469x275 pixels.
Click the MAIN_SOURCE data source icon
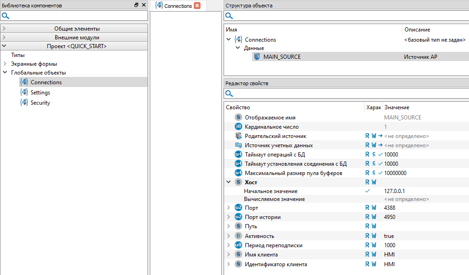pyautogui.click(x=257, y=56)
